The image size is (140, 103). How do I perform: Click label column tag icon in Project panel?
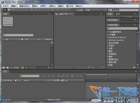(22, 40)
